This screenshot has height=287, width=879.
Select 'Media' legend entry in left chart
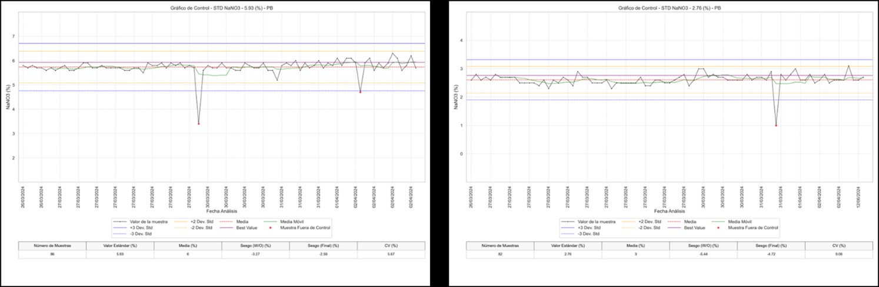click(x=234, y=222)
